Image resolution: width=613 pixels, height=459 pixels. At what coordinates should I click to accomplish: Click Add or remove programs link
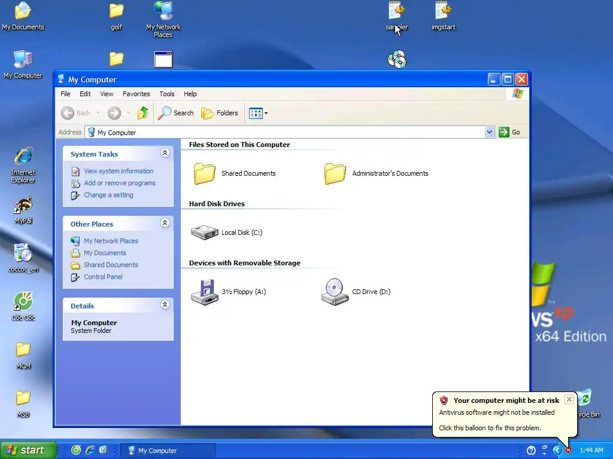pyautogui.click(x=120, y=183)
